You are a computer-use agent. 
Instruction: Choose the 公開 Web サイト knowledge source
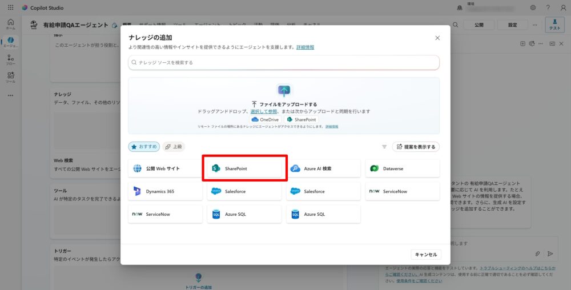pyautogui.click(x=165, y=168)
